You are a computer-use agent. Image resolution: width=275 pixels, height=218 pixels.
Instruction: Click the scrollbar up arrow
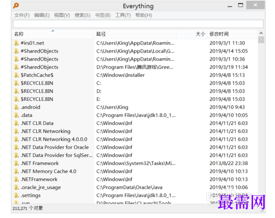261,33
